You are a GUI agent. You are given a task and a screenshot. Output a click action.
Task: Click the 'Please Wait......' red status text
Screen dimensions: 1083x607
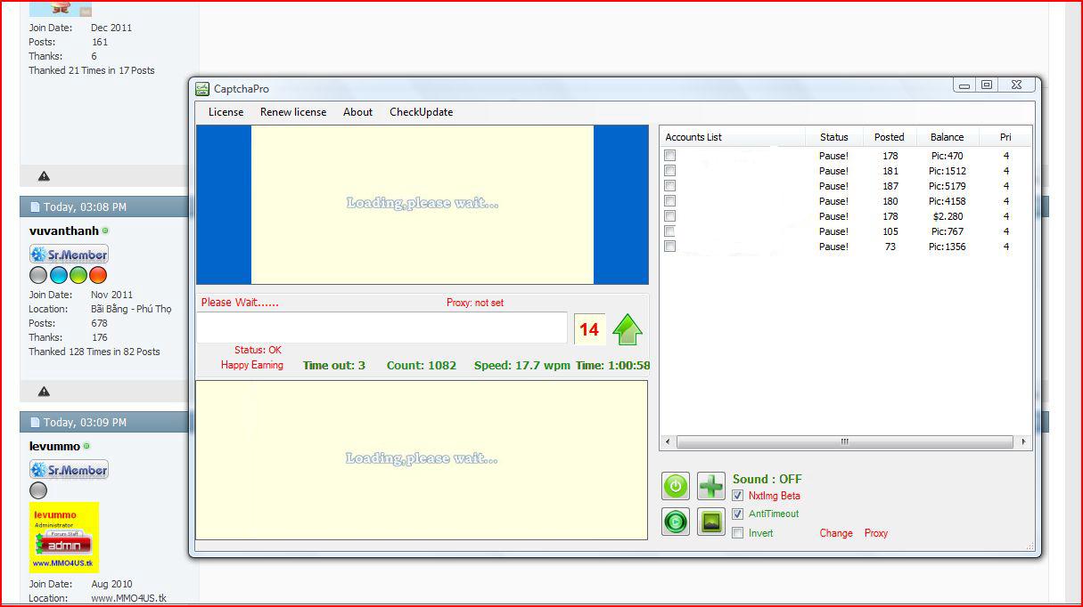tap(240, 303)
